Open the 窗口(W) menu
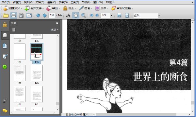The image size is (196, 117). tap(98, 2)
